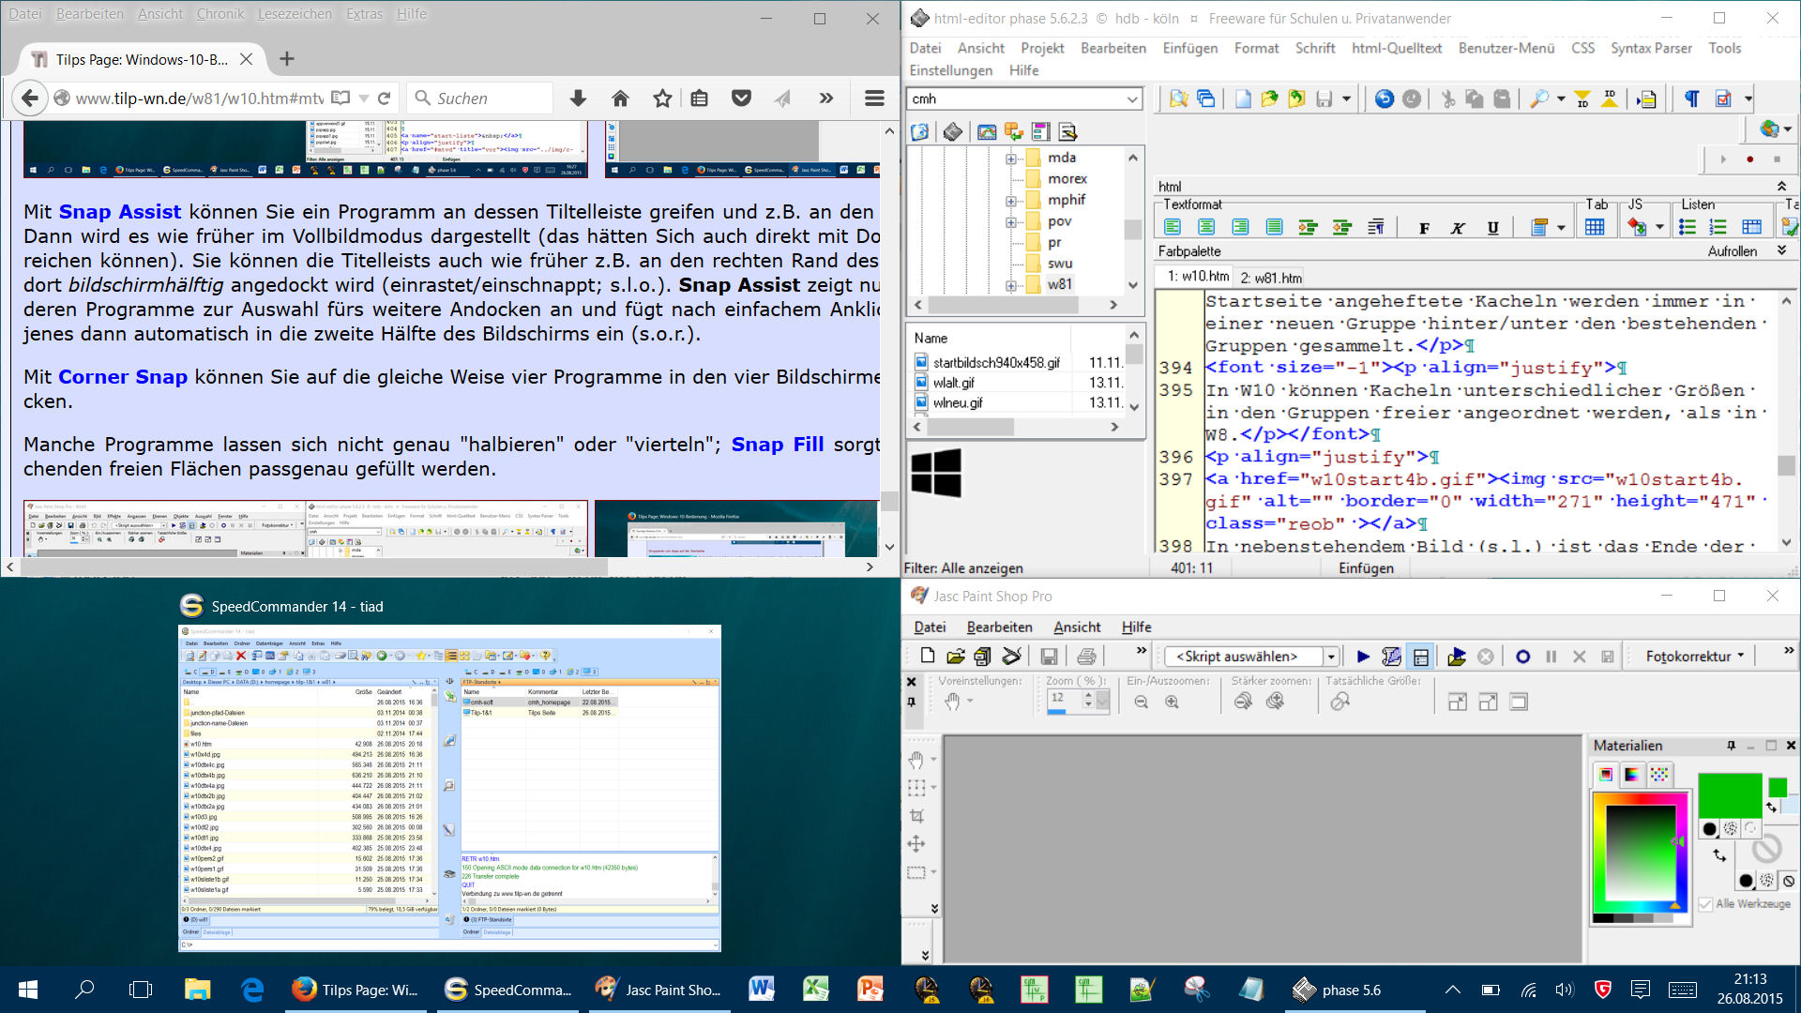Select the crop tool in Paint Shop Pro

coord(916,816)
